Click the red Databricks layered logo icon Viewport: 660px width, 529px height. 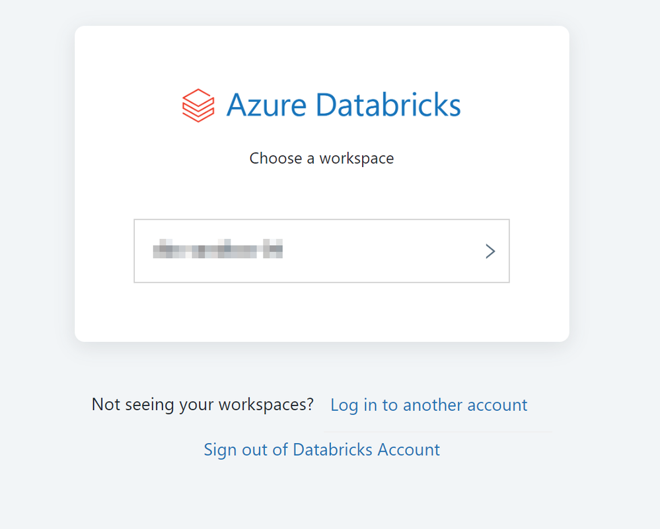pos(198,106)
